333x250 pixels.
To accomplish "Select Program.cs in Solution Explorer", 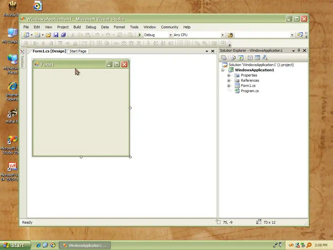I will tap(250, 91).
